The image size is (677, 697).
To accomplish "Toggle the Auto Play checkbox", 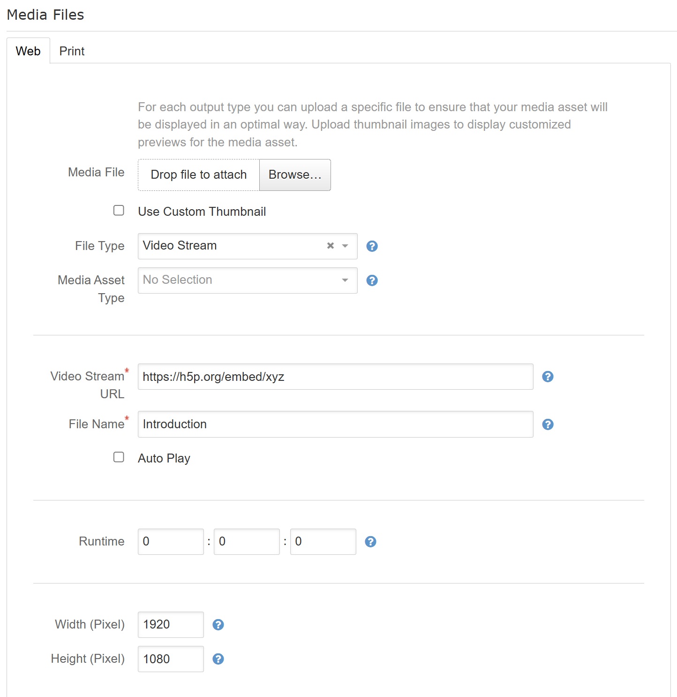I will [x=119, y=457].
